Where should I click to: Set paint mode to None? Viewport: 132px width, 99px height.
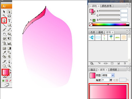[x=10, y=81]
